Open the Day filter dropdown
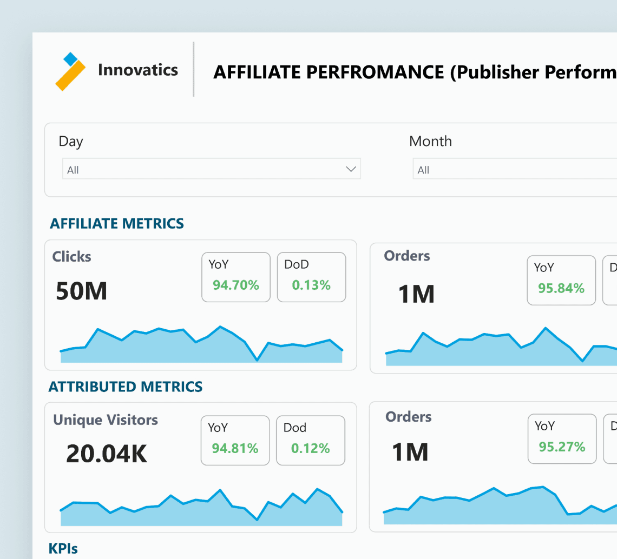 (211, 169)
